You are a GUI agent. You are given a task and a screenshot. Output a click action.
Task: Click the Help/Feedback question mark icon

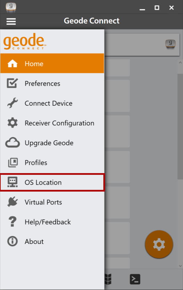(12, 222)
